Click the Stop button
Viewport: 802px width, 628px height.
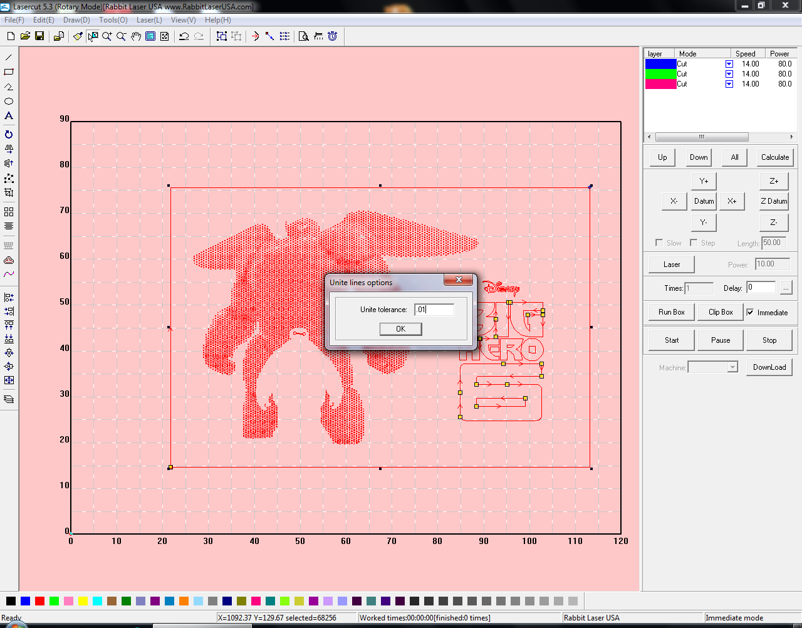click(x=769, y=340)
